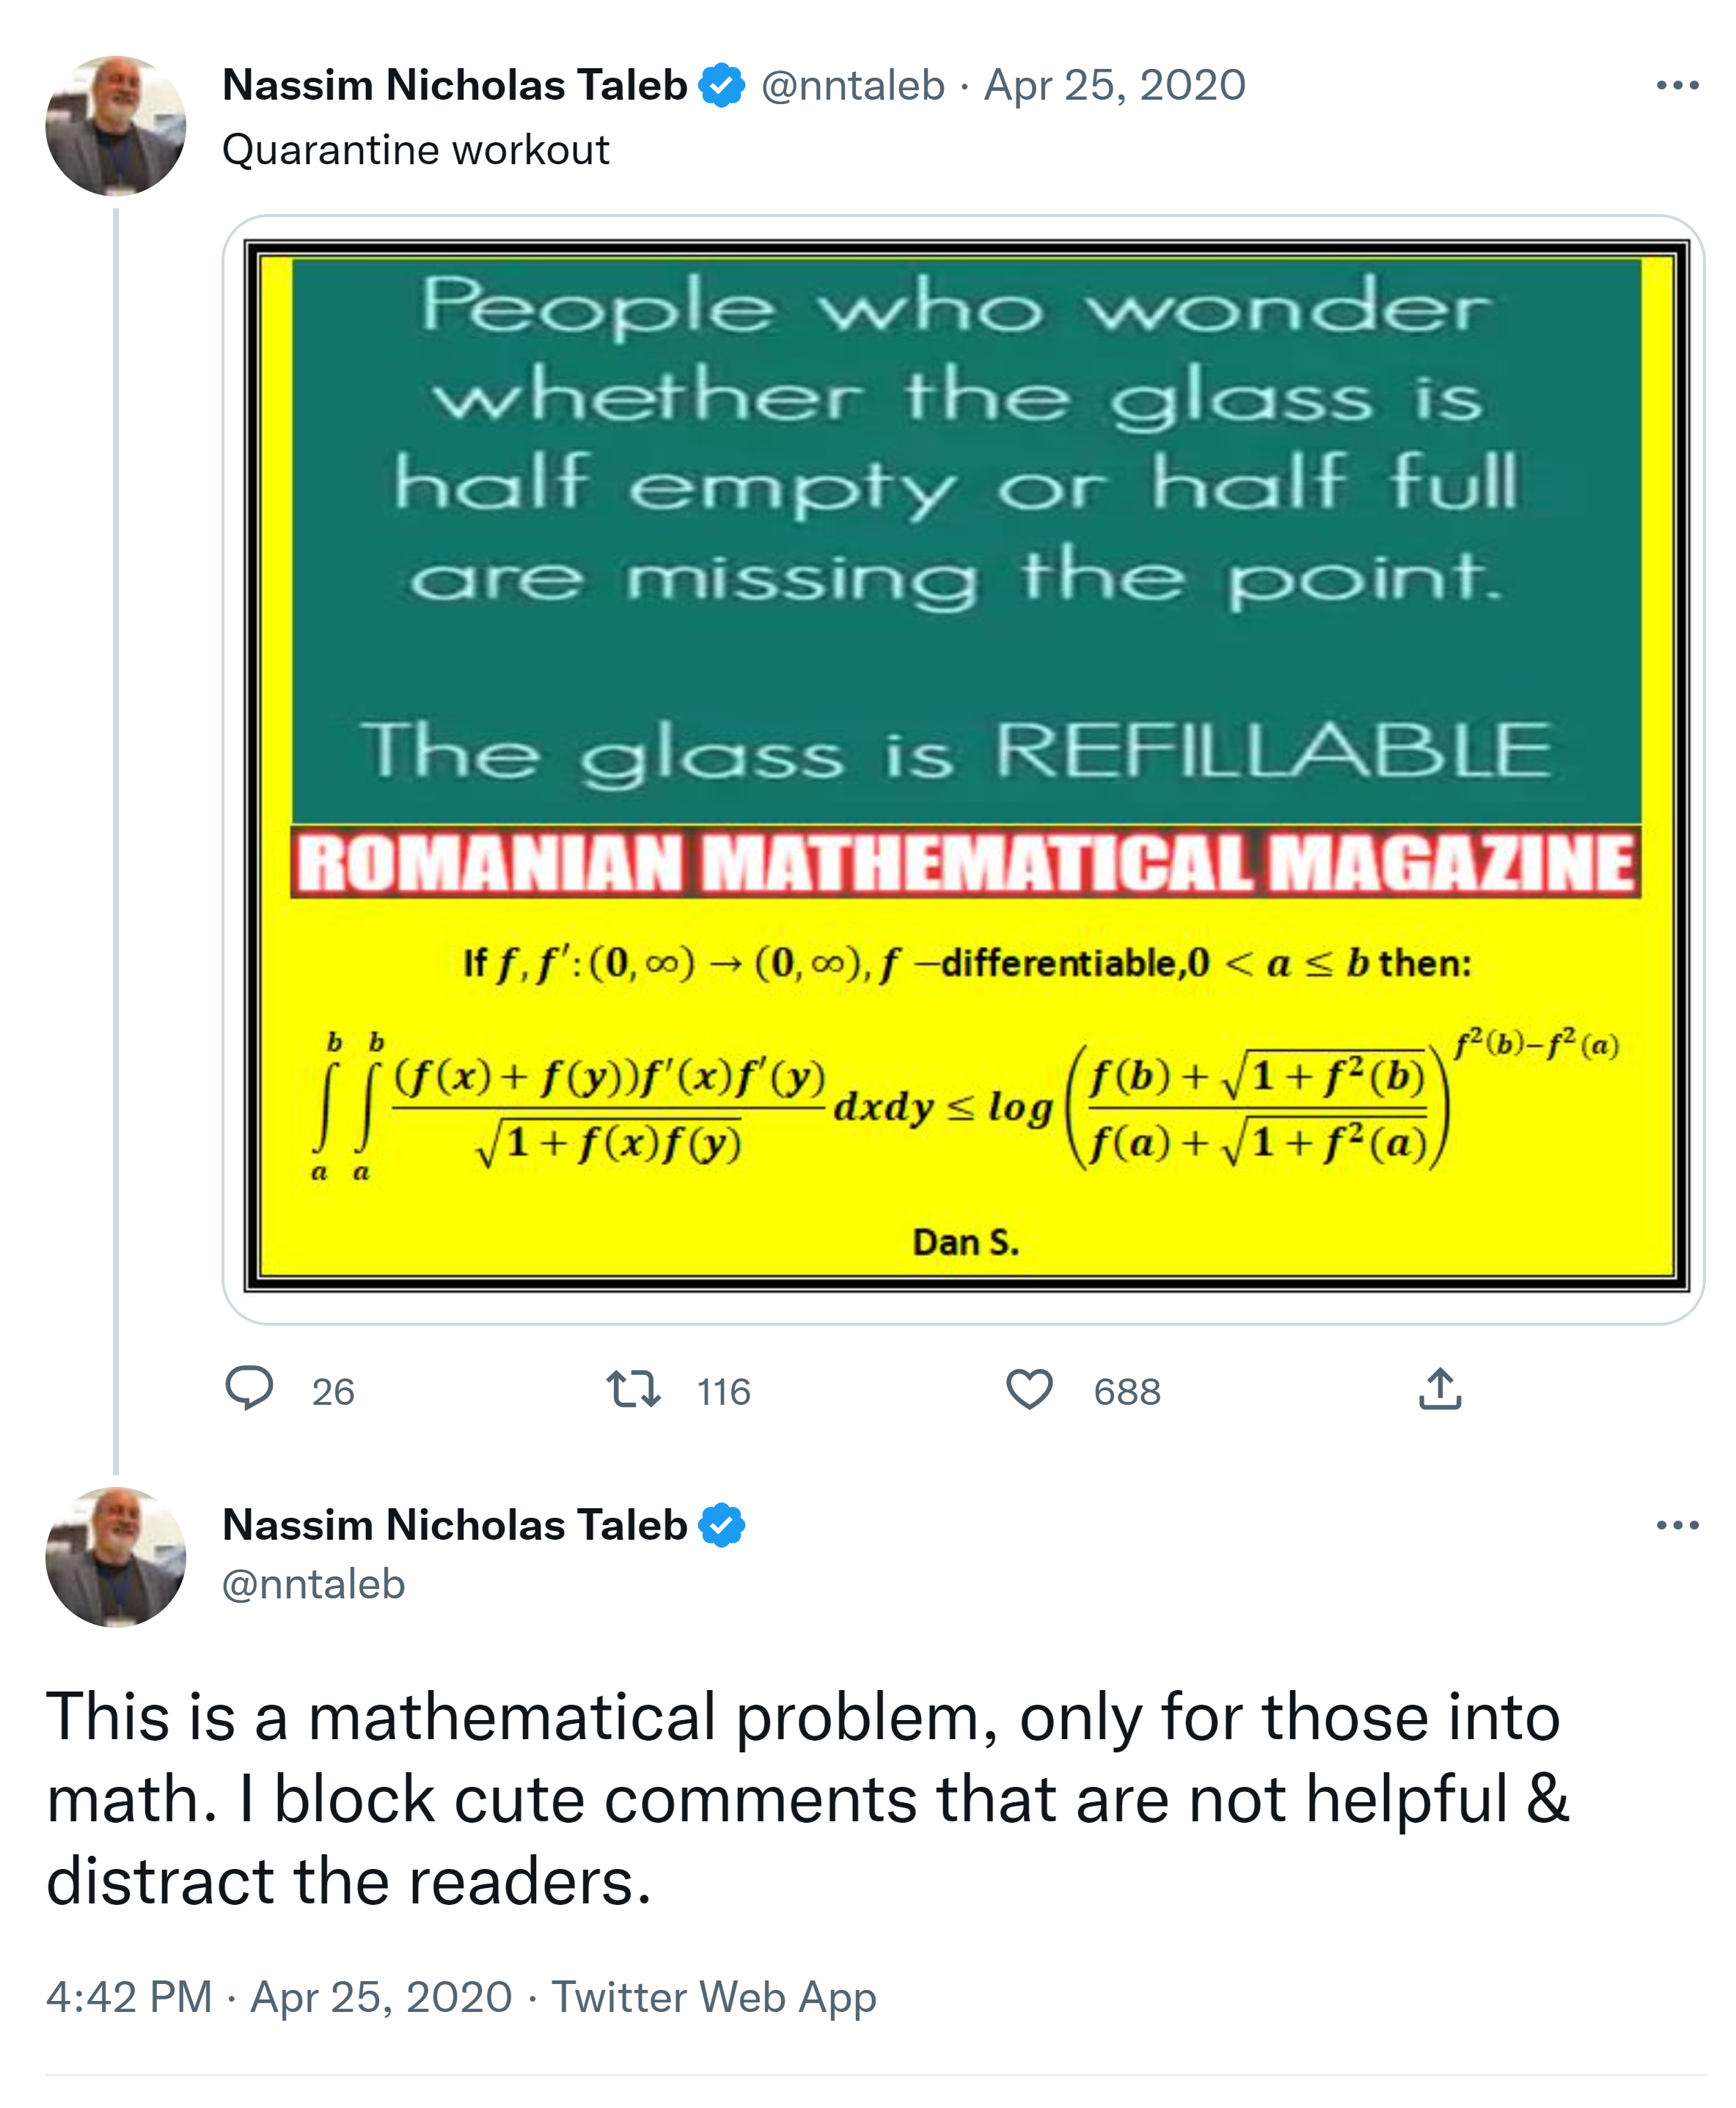
Task: Click the 688 likes count
Action: coord(1127,1392)
